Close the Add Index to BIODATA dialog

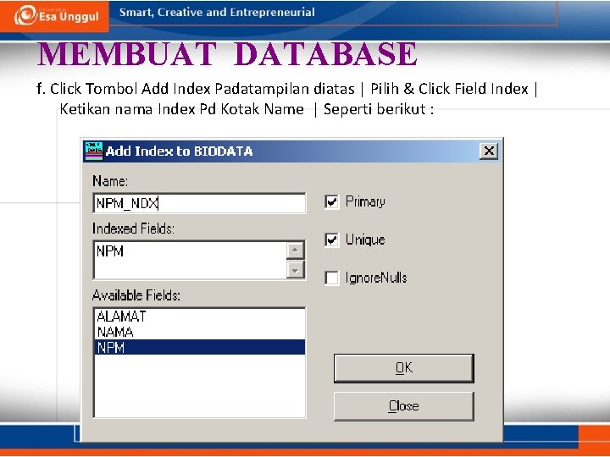(489, 151)
